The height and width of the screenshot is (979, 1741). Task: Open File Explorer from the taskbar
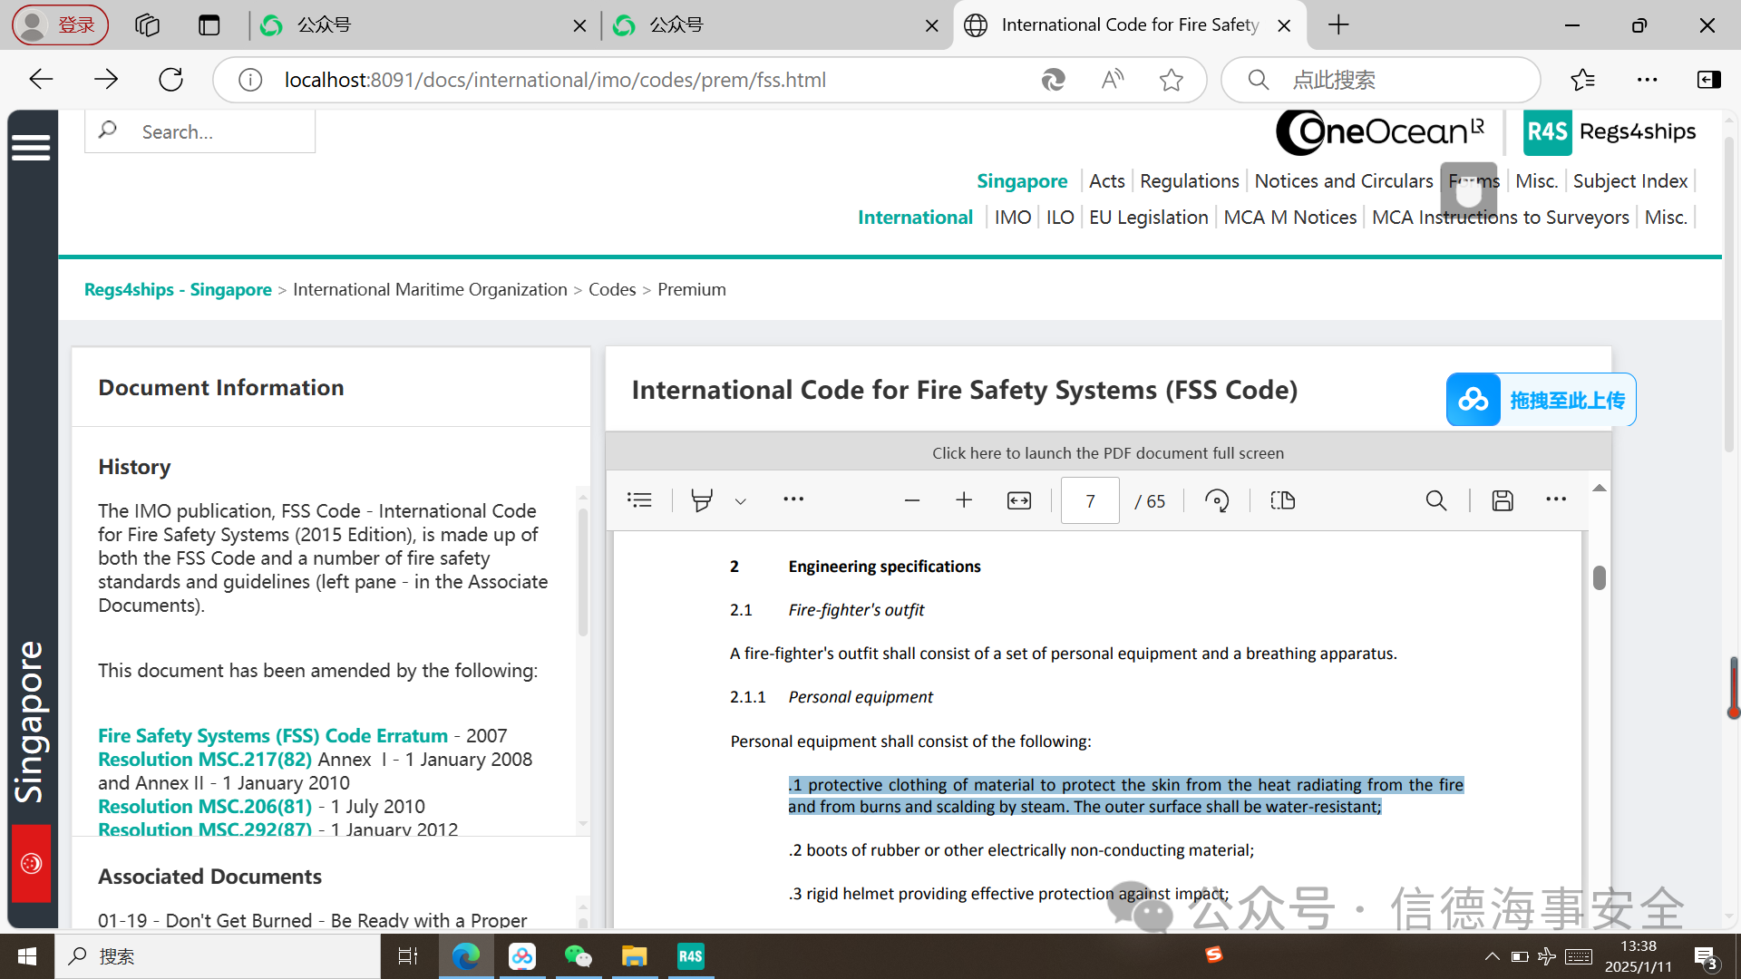pyautogui.click(x=634, y=956)
